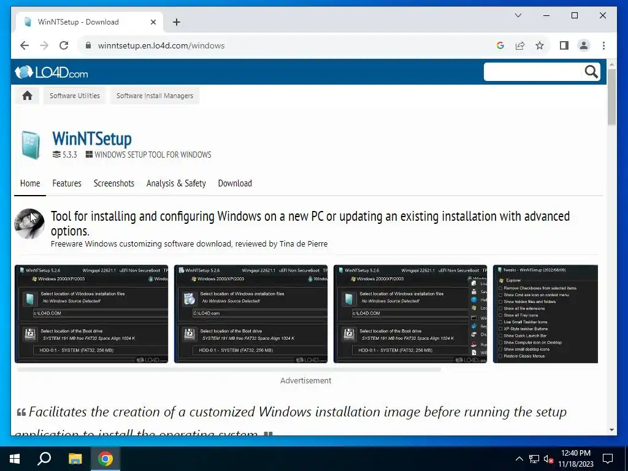Click the page vertical scrollbar thumb

pyautogui.click(x=611, y=97)
